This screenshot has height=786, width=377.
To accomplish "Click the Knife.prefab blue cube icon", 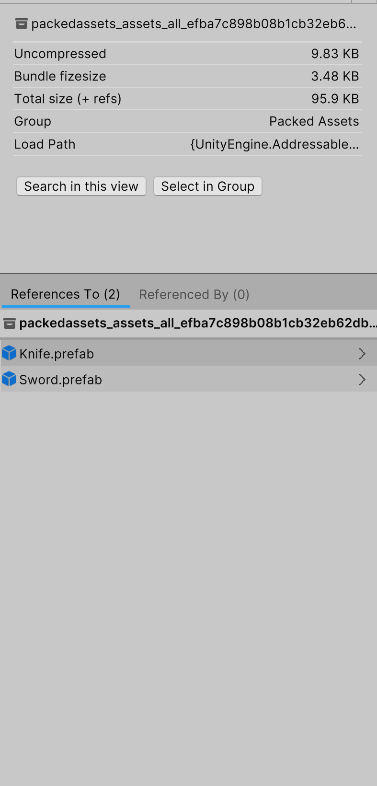I will coord(9,354).
